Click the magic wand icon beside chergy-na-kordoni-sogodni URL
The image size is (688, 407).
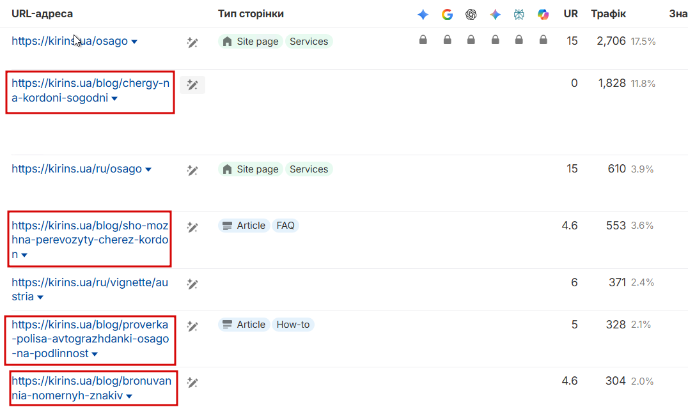(x=192, y=84)
